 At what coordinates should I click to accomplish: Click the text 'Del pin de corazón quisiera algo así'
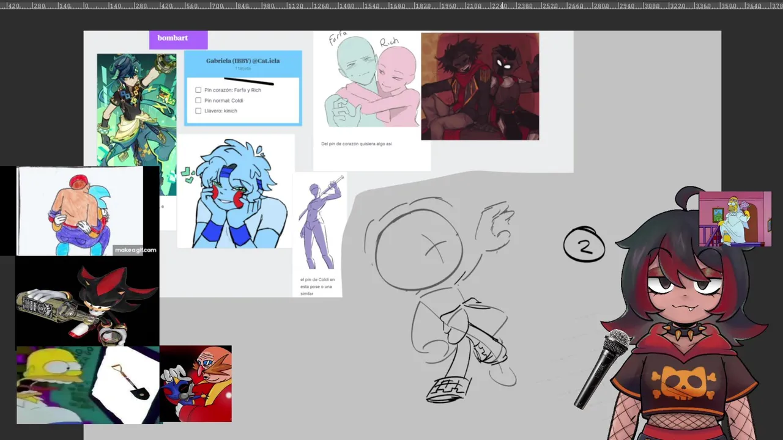(x=356, y=144)
